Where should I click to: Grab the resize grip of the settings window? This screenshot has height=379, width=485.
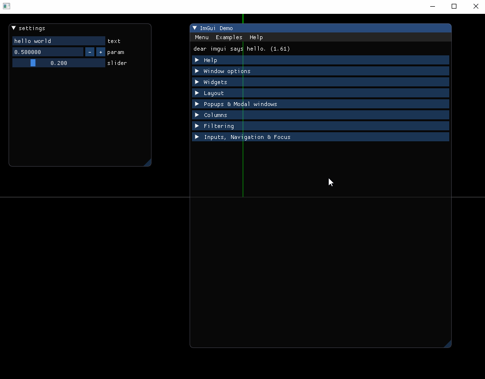[x=147, y=162]
